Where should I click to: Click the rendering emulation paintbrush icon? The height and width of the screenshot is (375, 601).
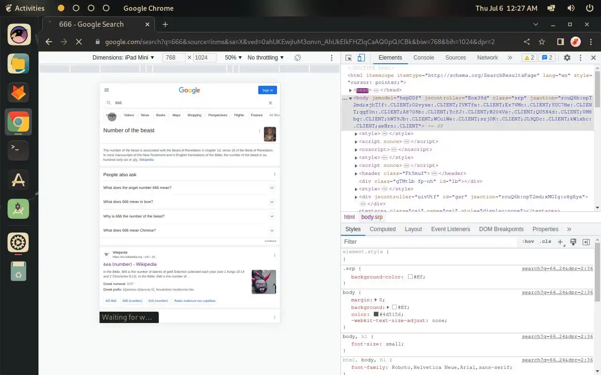coord(573,242)
